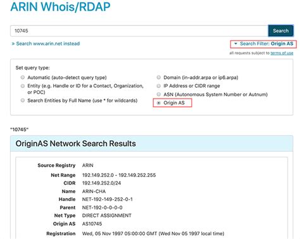The width and height of the screenshot is (300, 239).
Task: Click the OriginAS Network Search Results heading
Action: click(76, 144)
